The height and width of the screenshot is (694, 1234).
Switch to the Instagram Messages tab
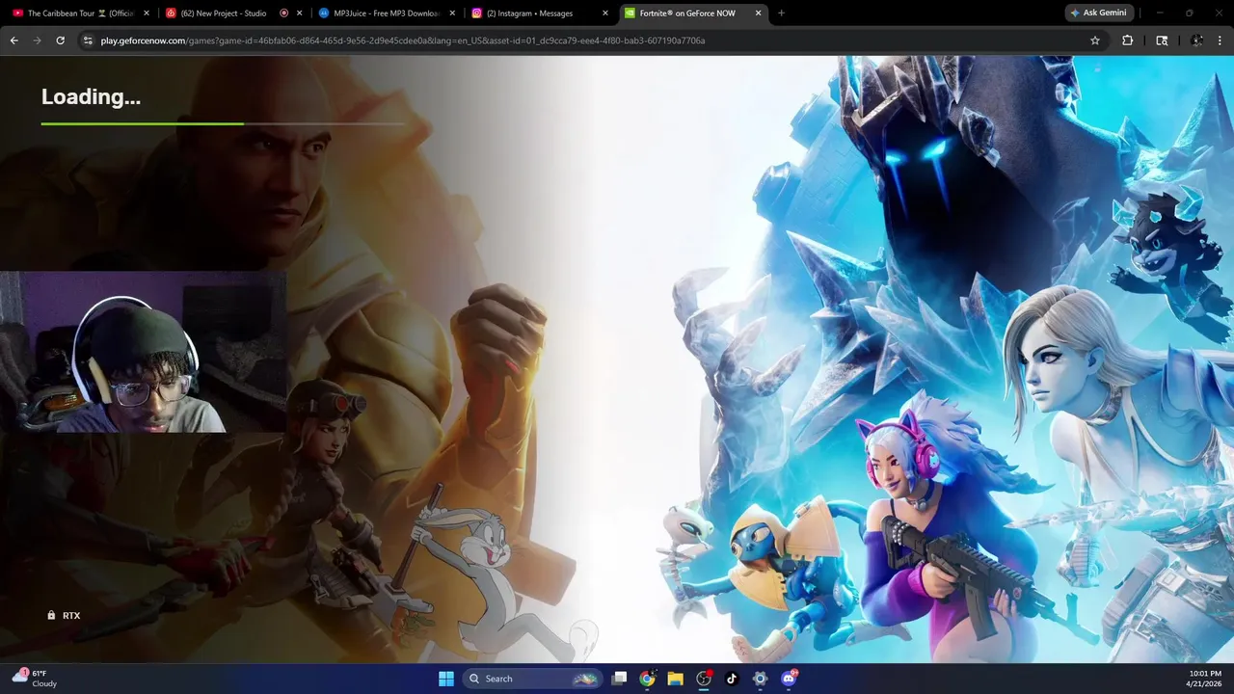pos(540,13)
